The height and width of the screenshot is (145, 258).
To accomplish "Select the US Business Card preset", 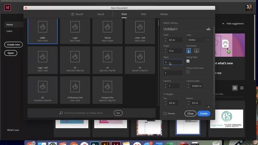I will click(x=75, y=90).
